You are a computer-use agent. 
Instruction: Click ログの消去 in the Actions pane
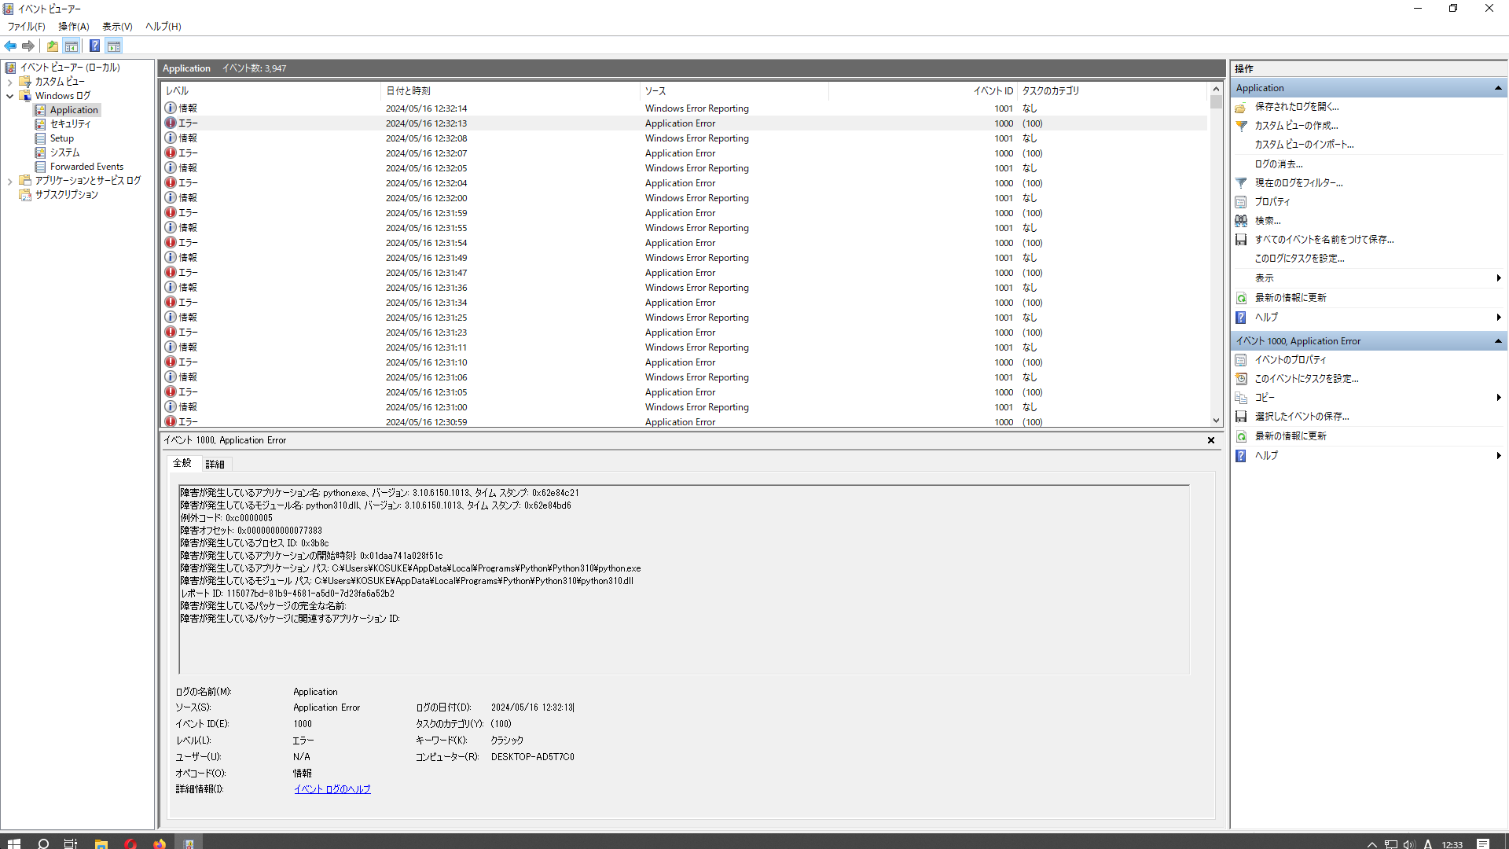coord(1279,164)
